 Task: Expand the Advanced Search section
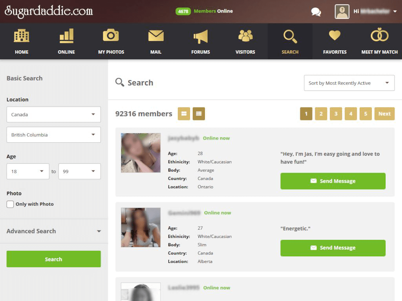[54, 231]
